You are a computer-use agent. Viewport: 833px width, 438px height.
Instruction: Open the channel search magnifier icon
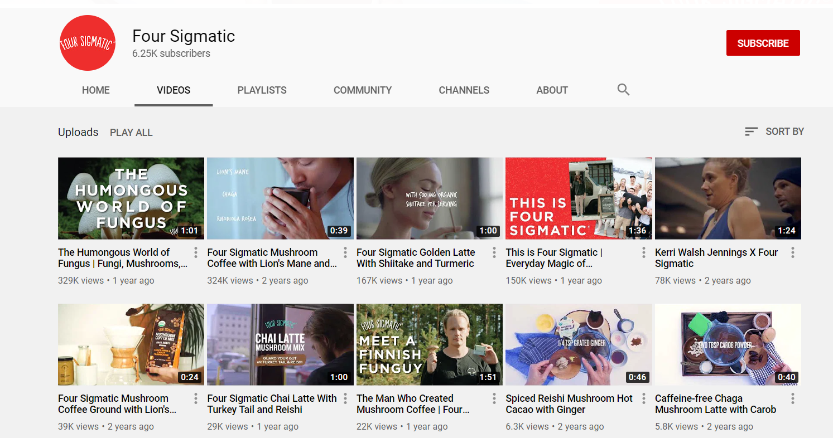623,90
